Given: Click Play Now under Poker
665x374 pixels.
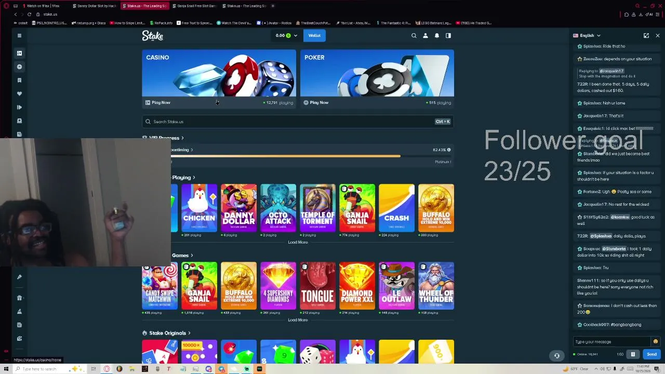Looking at the screenshot, I should pos(316,102).
